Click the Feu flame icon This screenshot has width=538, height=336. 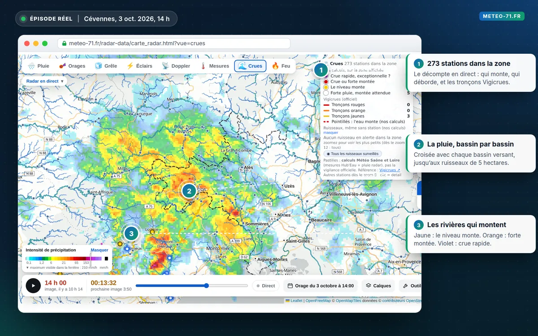point(275,66)
